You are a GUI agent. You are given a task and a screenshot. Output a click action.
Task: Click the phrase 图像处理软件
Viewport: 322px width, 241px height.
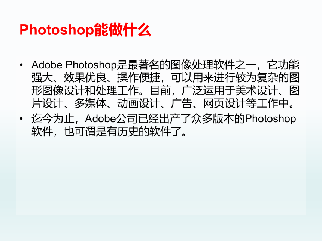coord(203,65)
